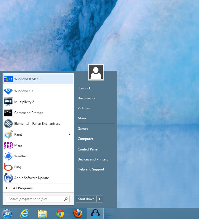Open the arrow next to Shut down
Viewport: 199px width, 219px height.
100,199
